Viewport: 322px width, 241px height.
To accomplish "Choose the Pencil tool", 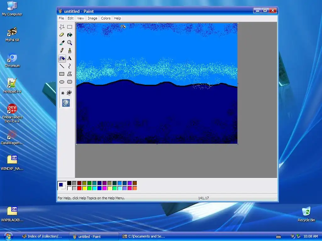I will tap(62, 51).
